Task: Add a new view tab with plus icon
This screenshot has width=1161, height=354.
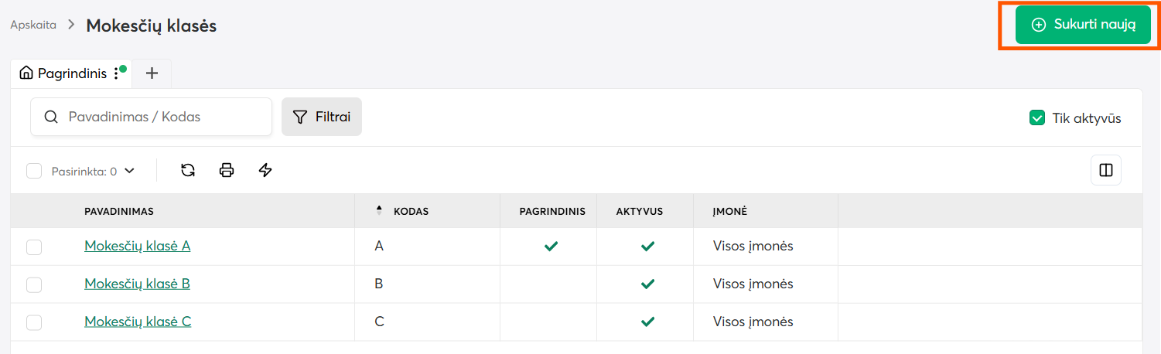Action: point(152,73)
